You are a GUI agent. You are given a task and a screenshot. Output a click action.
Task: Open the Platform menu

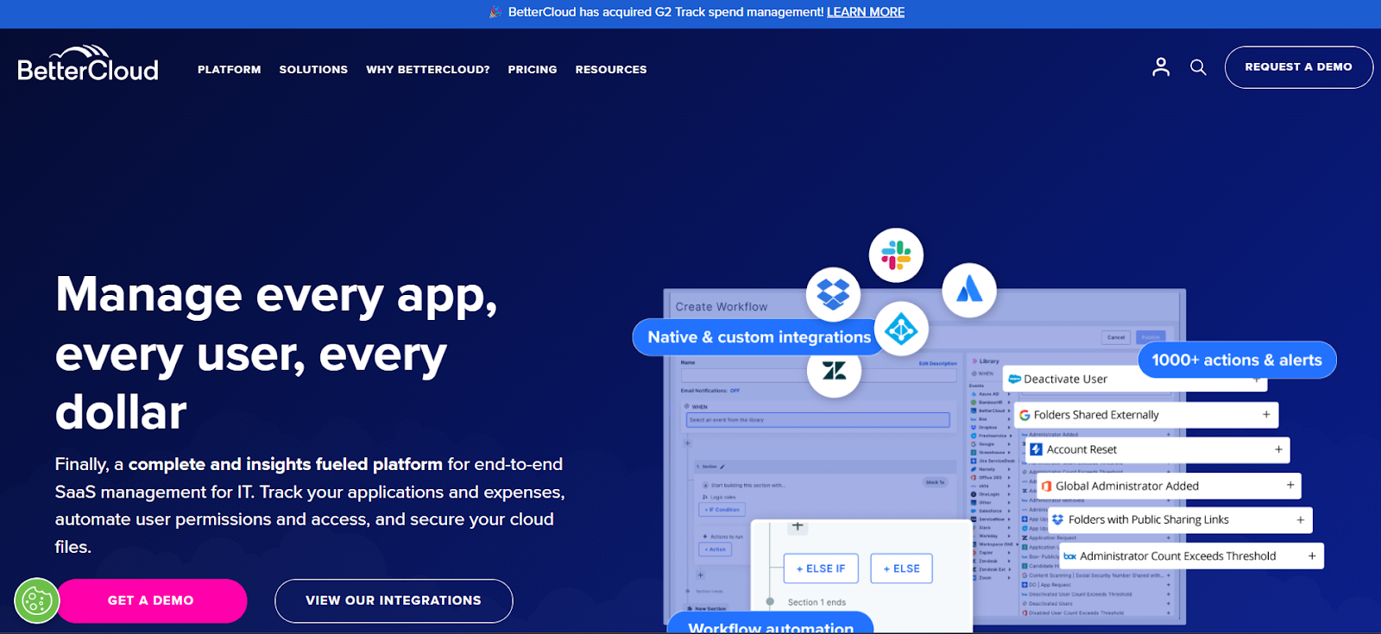click(x=229, y=69)
